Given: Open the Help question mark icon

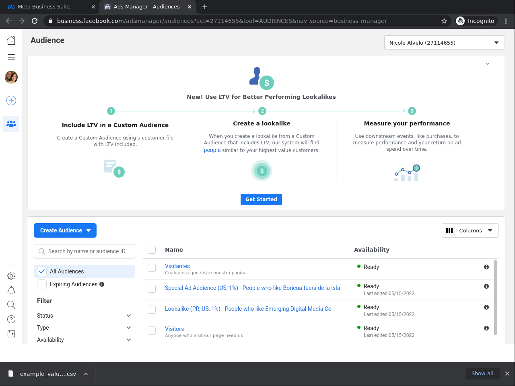Looking at the screenshot, I should [11, 319].
